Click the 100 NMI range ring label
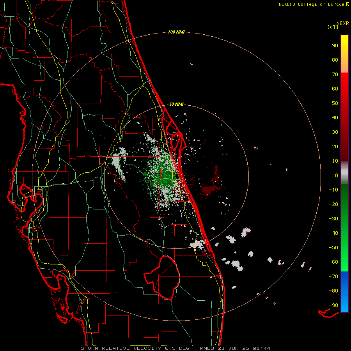 (x=176, y=32)
